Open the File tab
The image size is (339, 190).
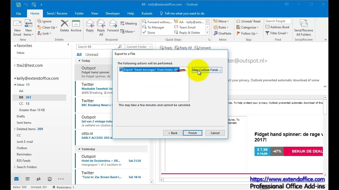(x=19, y=13)
